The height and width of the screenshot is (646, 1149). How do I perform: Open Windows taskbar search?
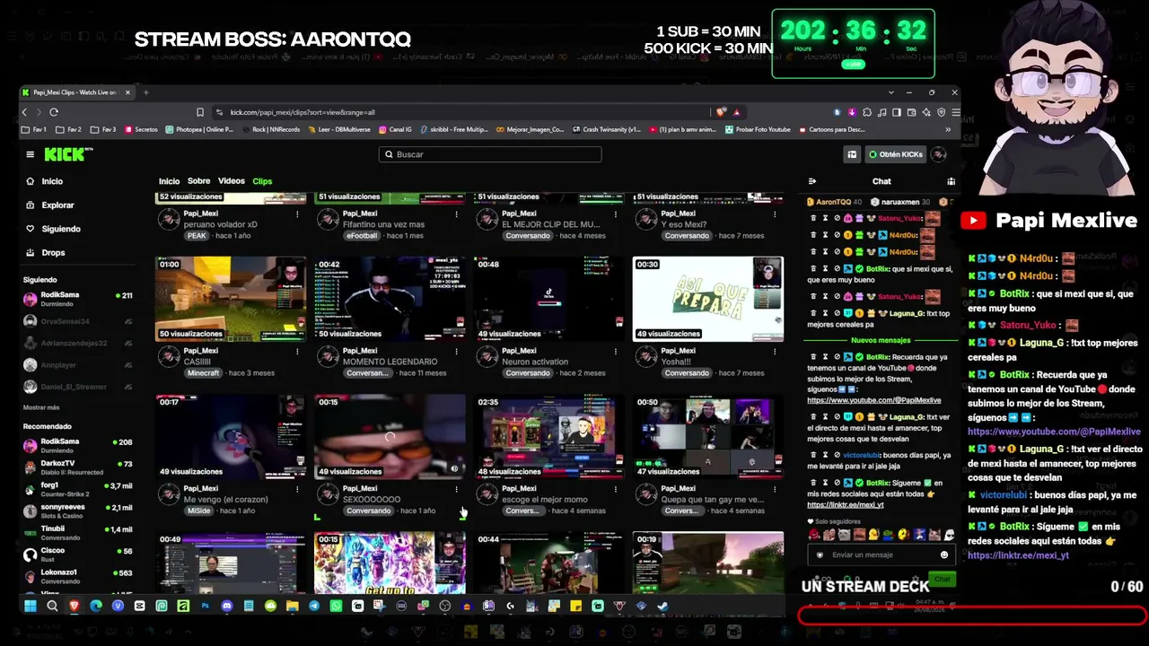(52, 607)
